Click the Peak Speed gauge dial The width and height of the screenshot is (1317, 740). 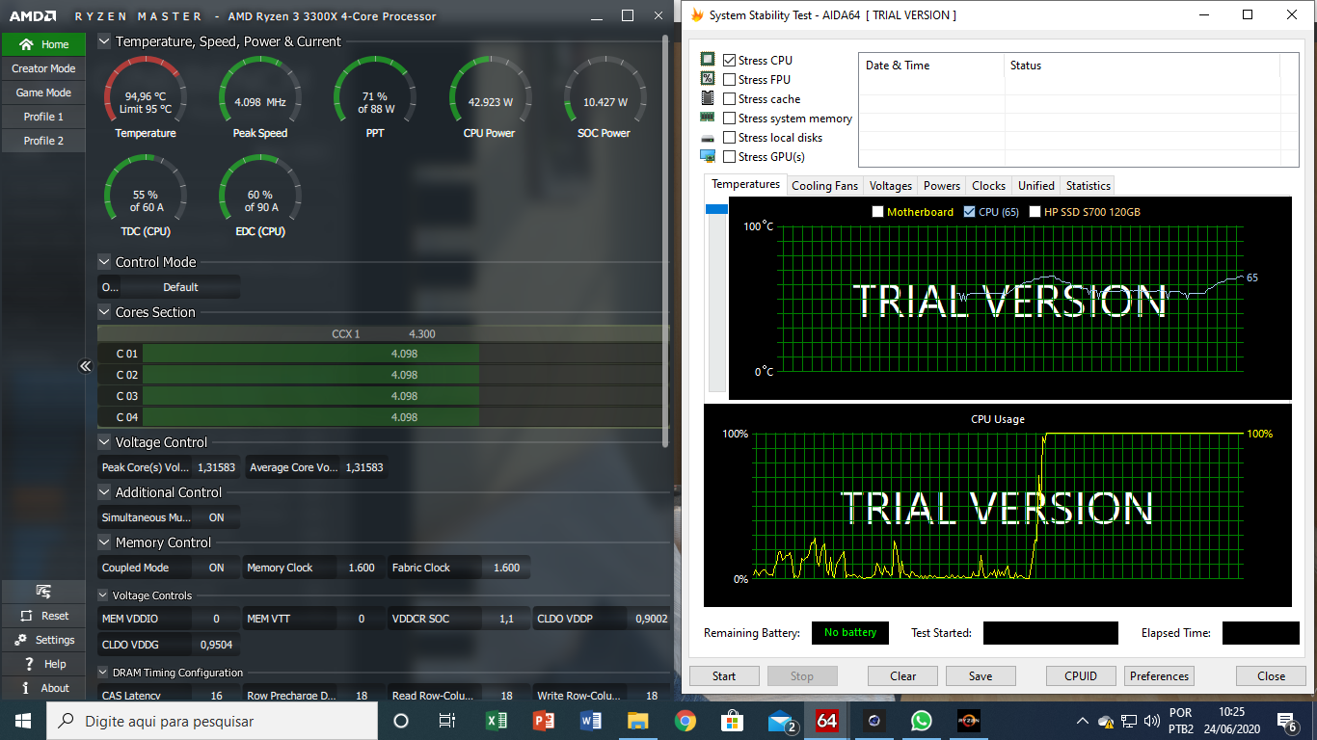260,92
